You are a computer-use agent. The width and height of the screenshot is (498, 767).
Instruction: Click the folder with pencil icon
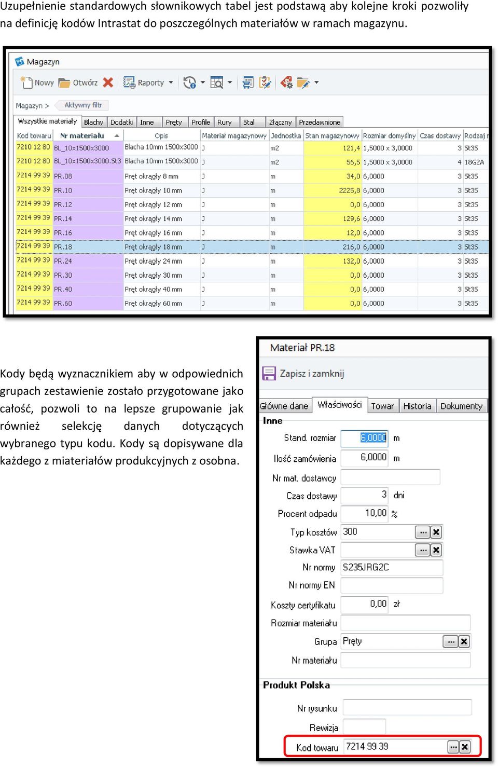pos(303,83)
